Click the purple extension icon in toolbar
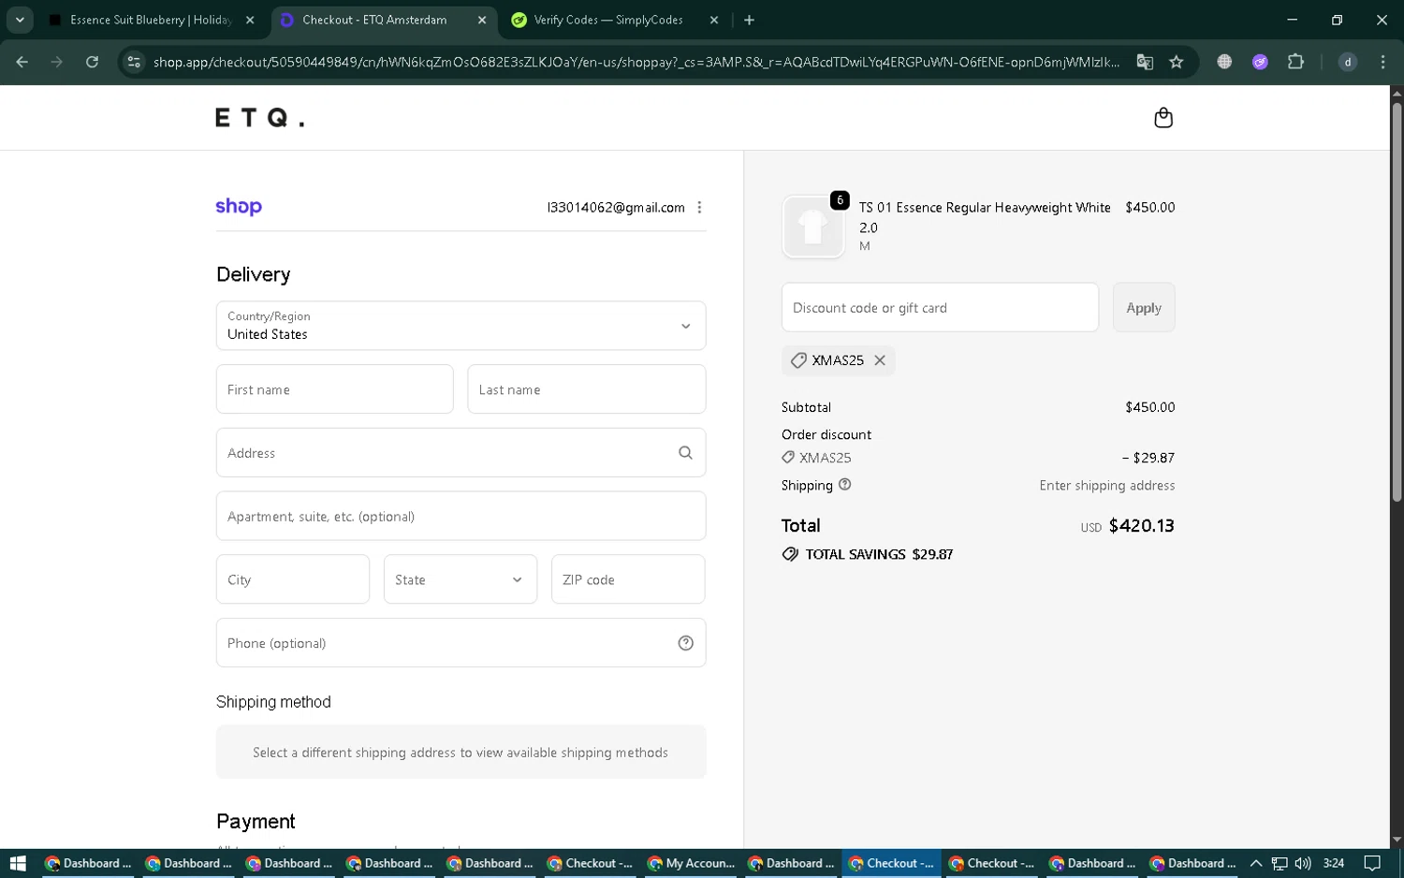Image resolution: width=1404 pixels, height=878 pixels. [1260, 62]
